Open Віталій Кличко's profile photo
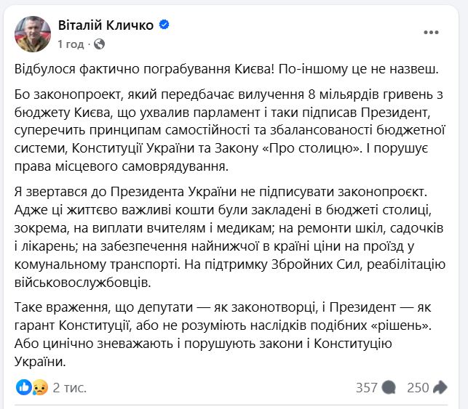Image resolution: width=468 pixels, height=409 pixels. pos(33,31)
